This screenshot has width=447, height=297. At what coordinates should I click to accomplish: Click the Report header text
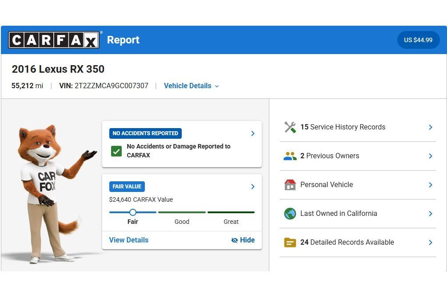coord(123,40)
